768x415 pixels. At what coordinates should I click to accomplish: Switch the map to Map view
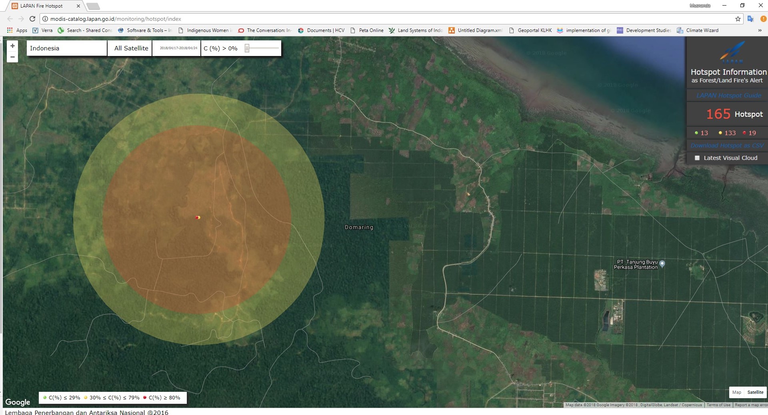click(x=736, y=392)
